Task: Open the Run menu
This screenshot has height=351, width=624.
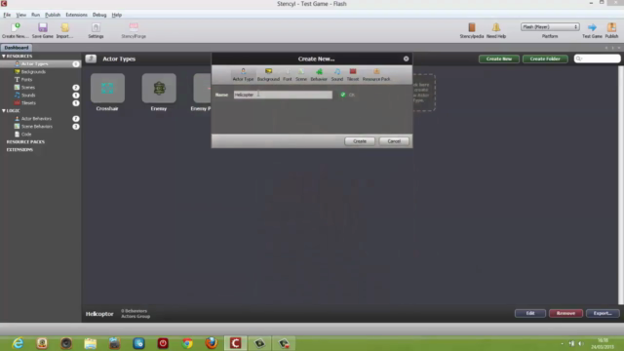Action: (35, 15)
